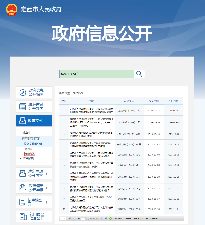This screenshot has height=225, width=205.
Task: Sort by the 发布日期 column header
Action: 173,101
